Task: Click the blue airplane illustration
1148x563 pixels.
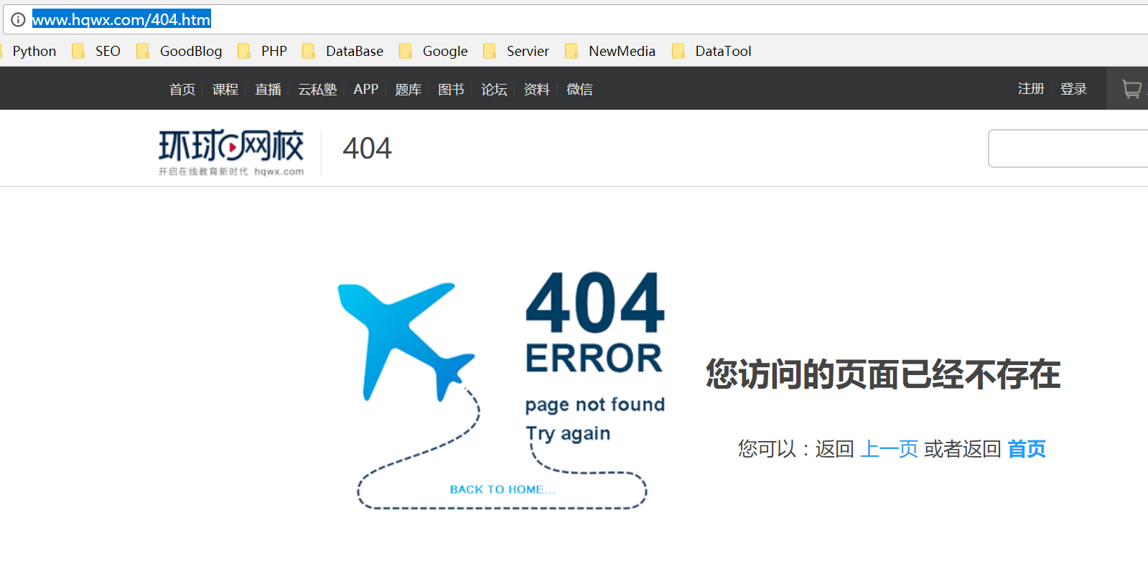Action: [406, 341]
